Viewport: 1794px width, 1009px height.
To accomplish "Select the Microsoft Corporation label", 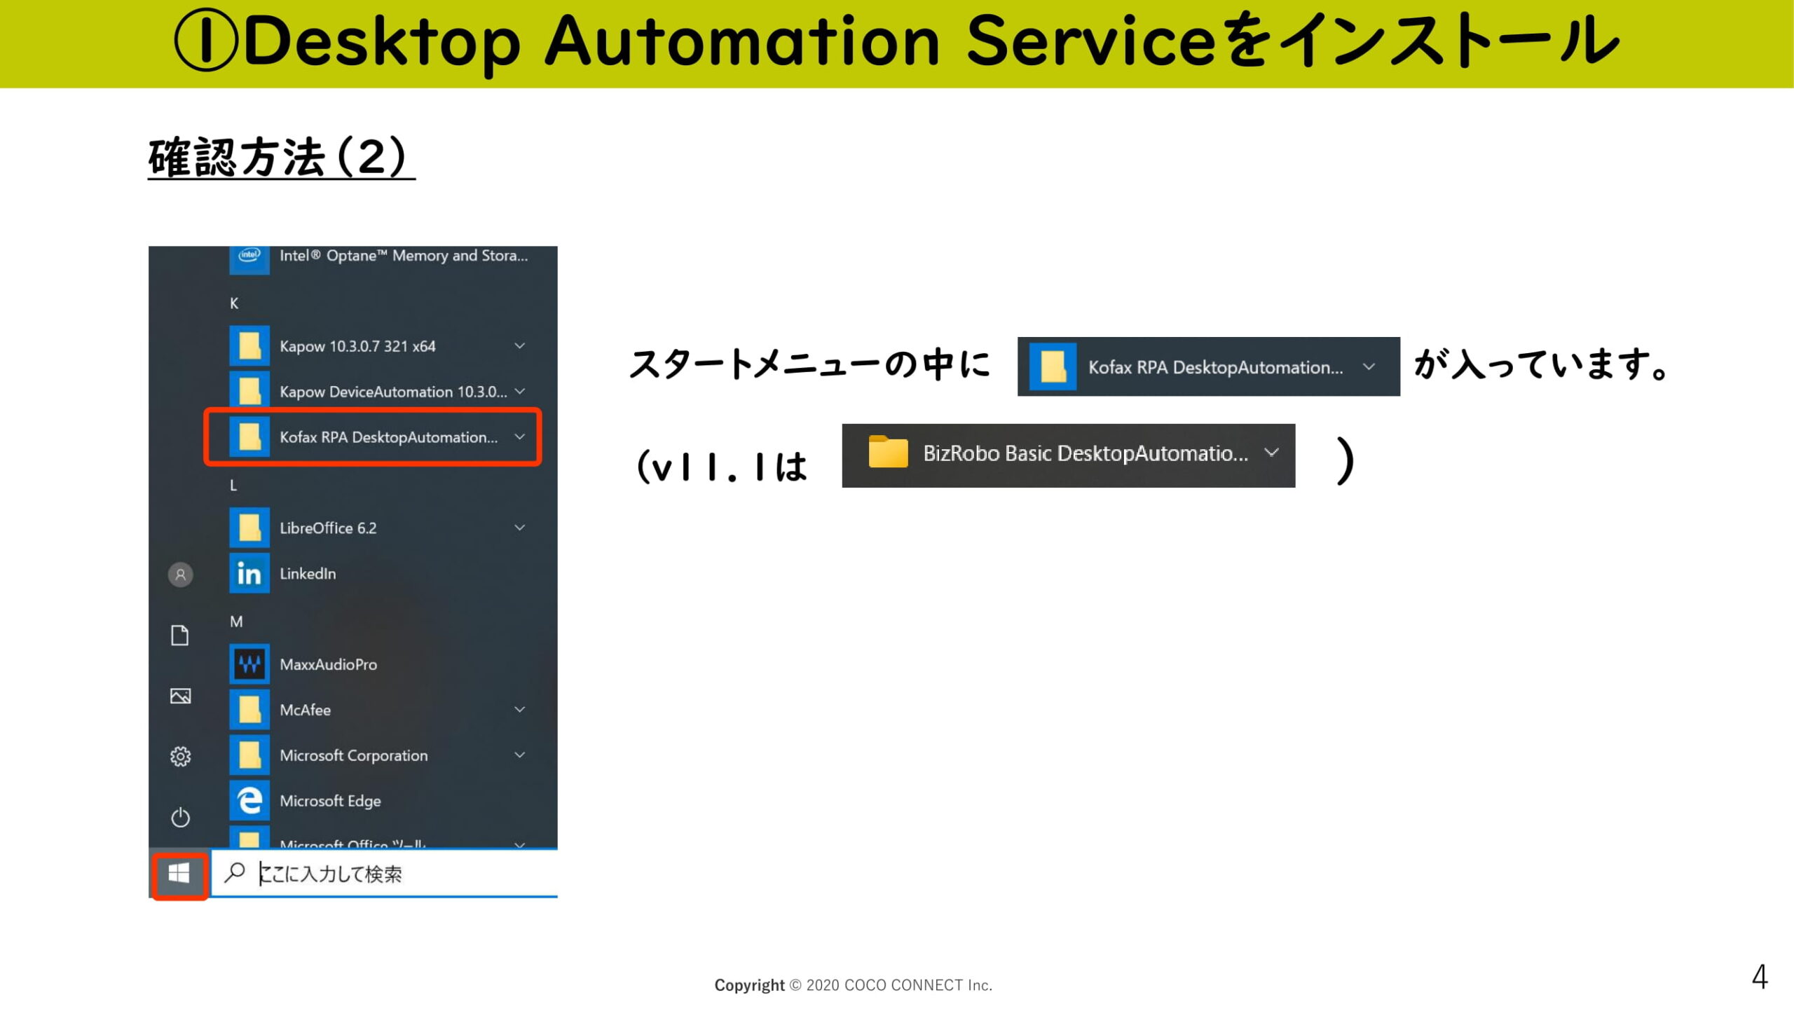I will click(354, 755).
